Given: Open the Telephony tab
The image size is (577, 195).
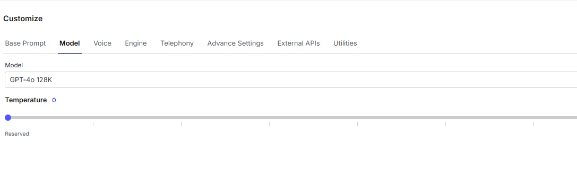Looking at the screenshot, I should coord(177,43).
